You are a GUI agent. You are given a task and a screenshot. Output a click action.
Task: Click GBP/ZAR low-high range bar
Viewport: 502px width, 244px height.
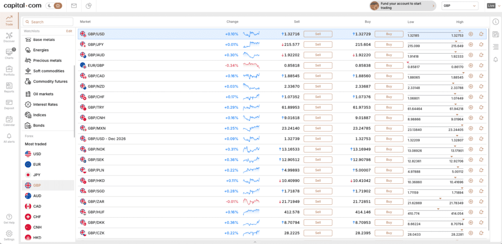pyautogui.click(x=435, y=201)
